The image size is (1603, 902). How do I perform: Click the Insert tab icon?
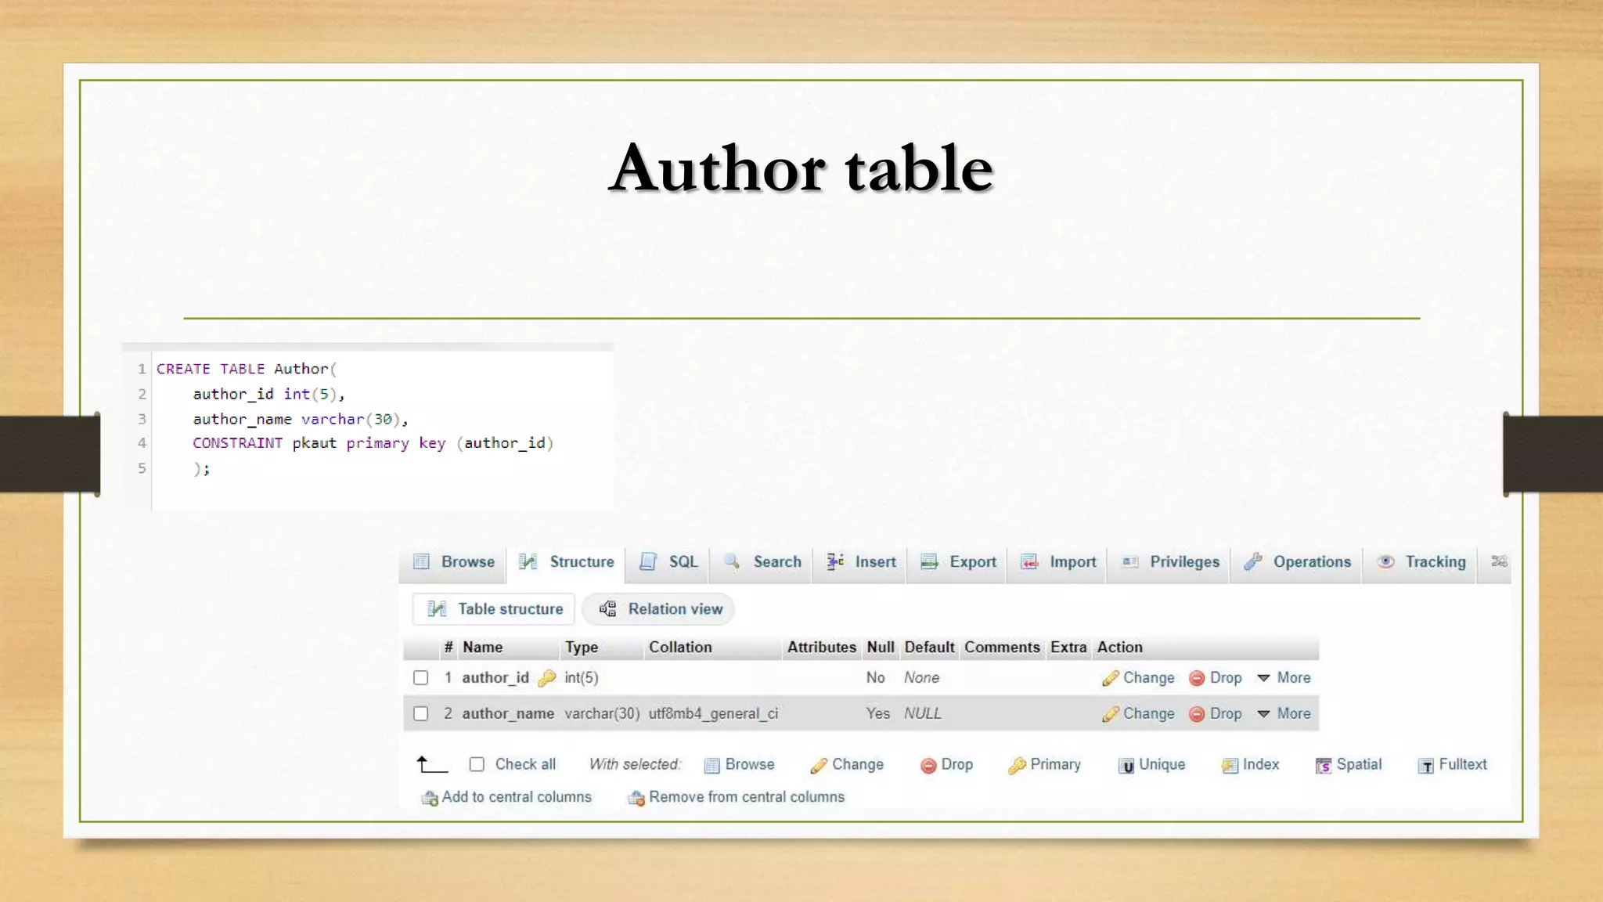pyautogui.click(x=835, y=561)
